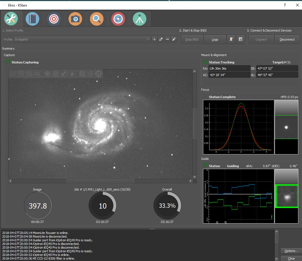The height and width of the screenshot is (261, 302).
Task: Click the M51_Light_L_600_secs job label
Action: click(102, 189)
